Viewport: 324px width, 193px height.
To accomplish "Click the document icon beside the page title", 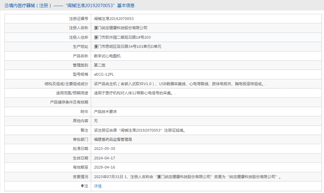I will coord(6,5).
